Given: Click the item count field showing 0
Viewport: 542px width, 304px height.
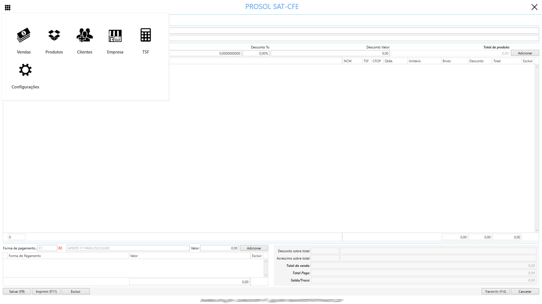Looking at the screenshot, I should pyautogui.click(x=16, y=237).
